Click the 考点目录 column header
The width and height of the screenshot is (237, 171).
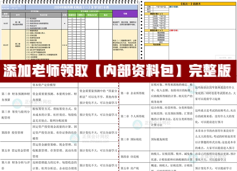(44, 15)
